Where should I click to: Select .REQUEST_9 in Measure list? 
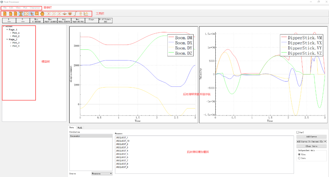point(122,167)
